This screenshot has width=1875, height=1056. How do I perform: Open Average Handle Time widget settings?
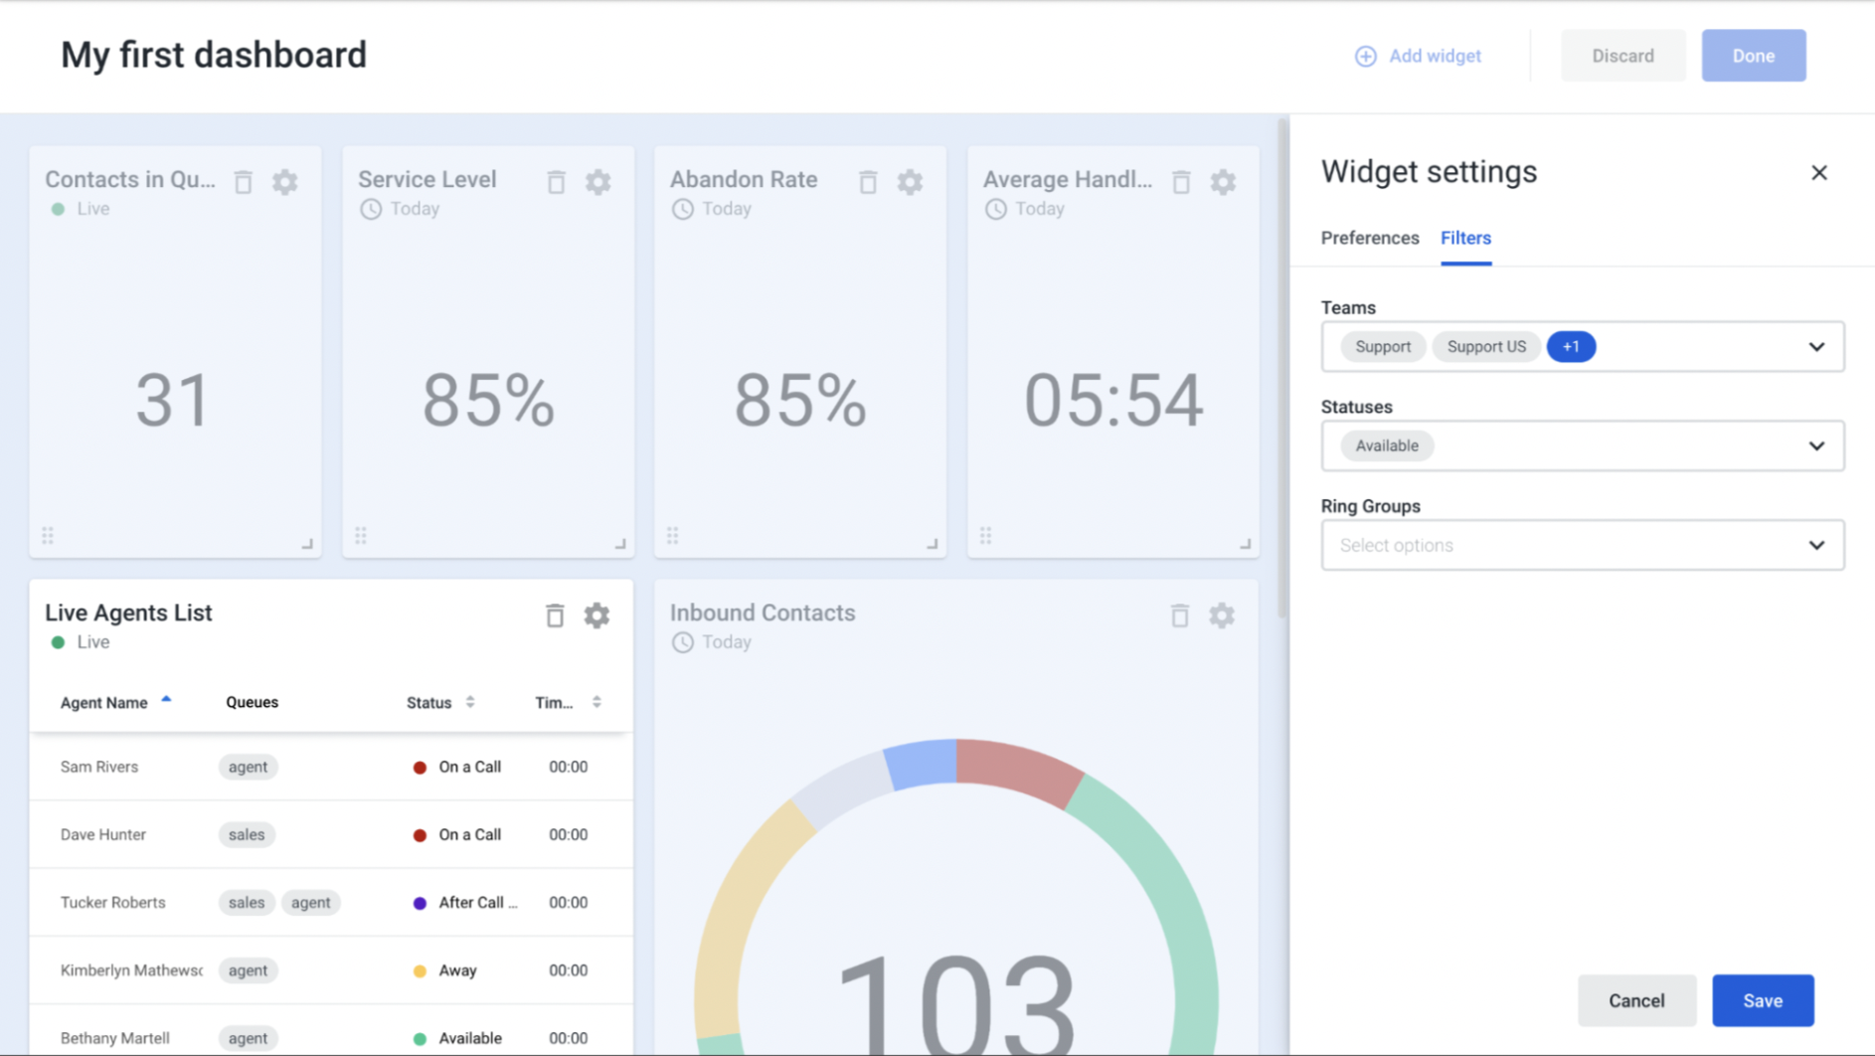[1223, 182]
